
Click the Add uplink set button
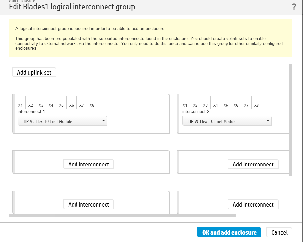pyautogui.click(x=34, y=73)
